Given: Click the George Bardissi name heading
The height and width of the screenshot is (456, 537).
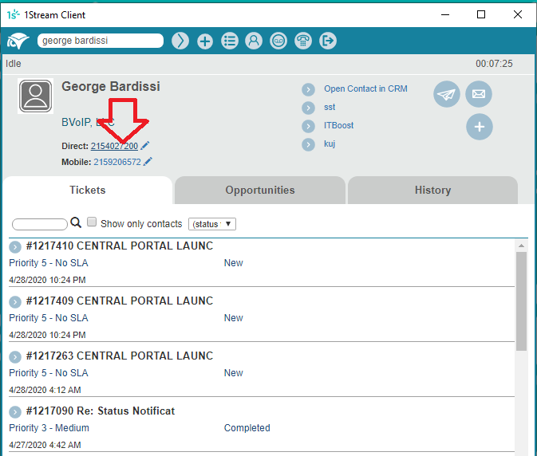Looking at the screenshot, I should [x=111, y=87].
